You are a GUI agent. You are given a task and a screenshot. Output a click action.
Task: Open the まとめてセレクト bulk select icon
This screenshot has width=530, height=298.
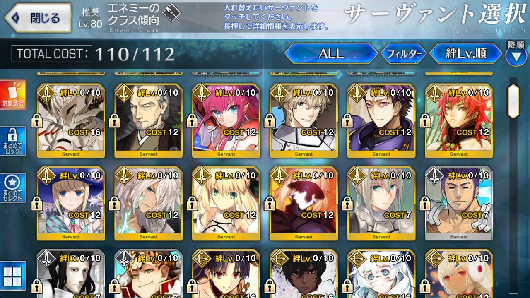pyautogui.click(x=13, y=187)
